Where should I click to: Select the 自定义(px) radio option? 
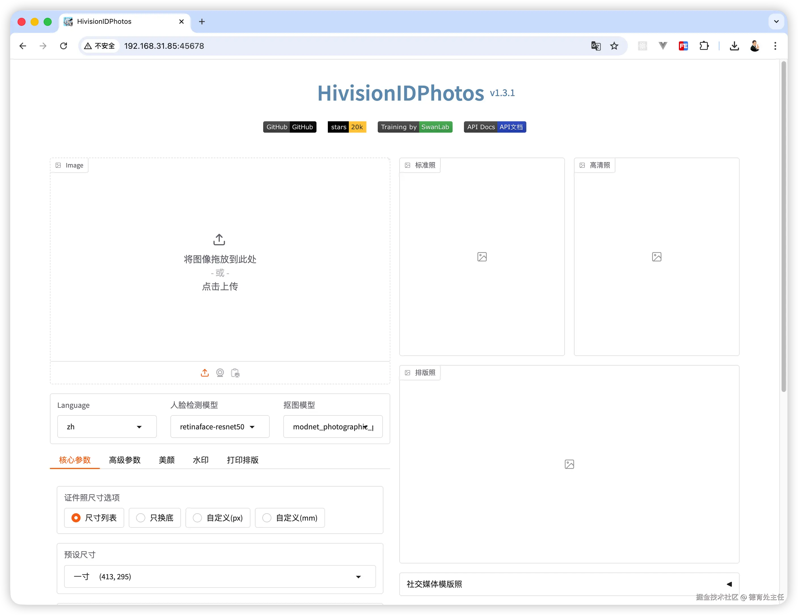click(218, 518)
